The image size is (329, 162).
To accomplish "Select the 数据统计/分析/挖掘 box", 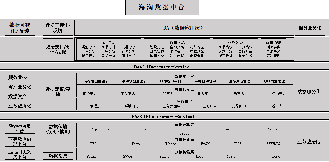I will [58, 49].
